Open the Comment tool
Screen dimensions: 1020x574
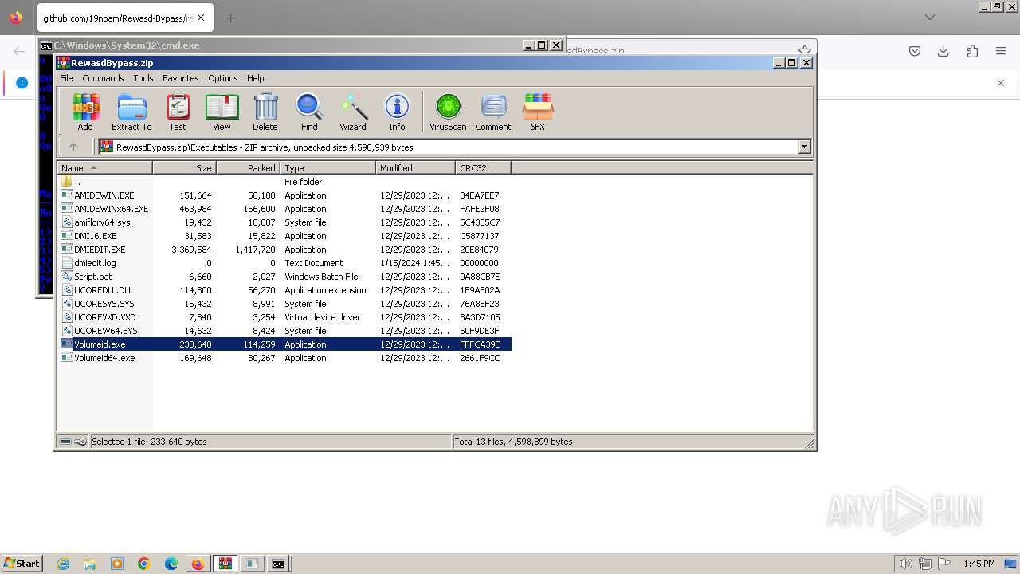point(493,112)
